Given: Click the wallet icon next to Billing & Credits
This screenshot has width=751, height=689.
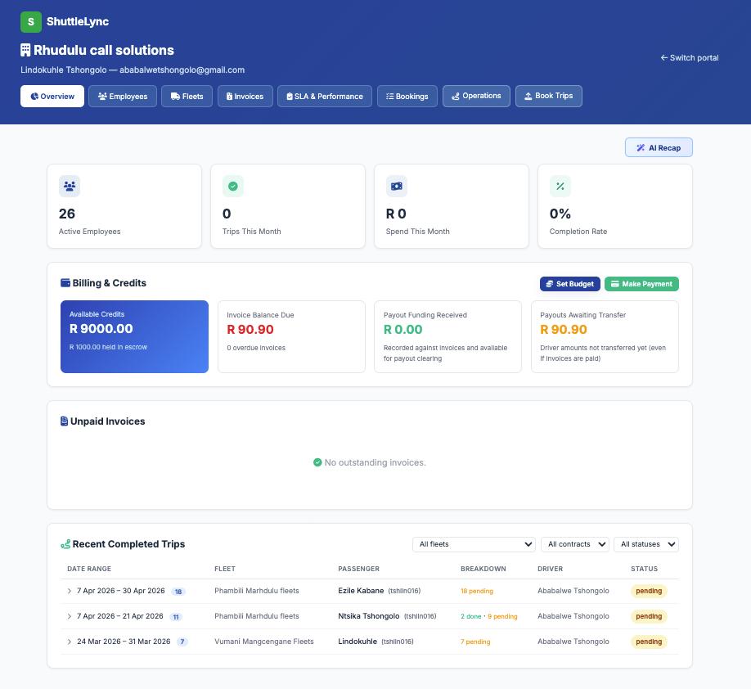Looking at the screenshot, I should 65,282.
